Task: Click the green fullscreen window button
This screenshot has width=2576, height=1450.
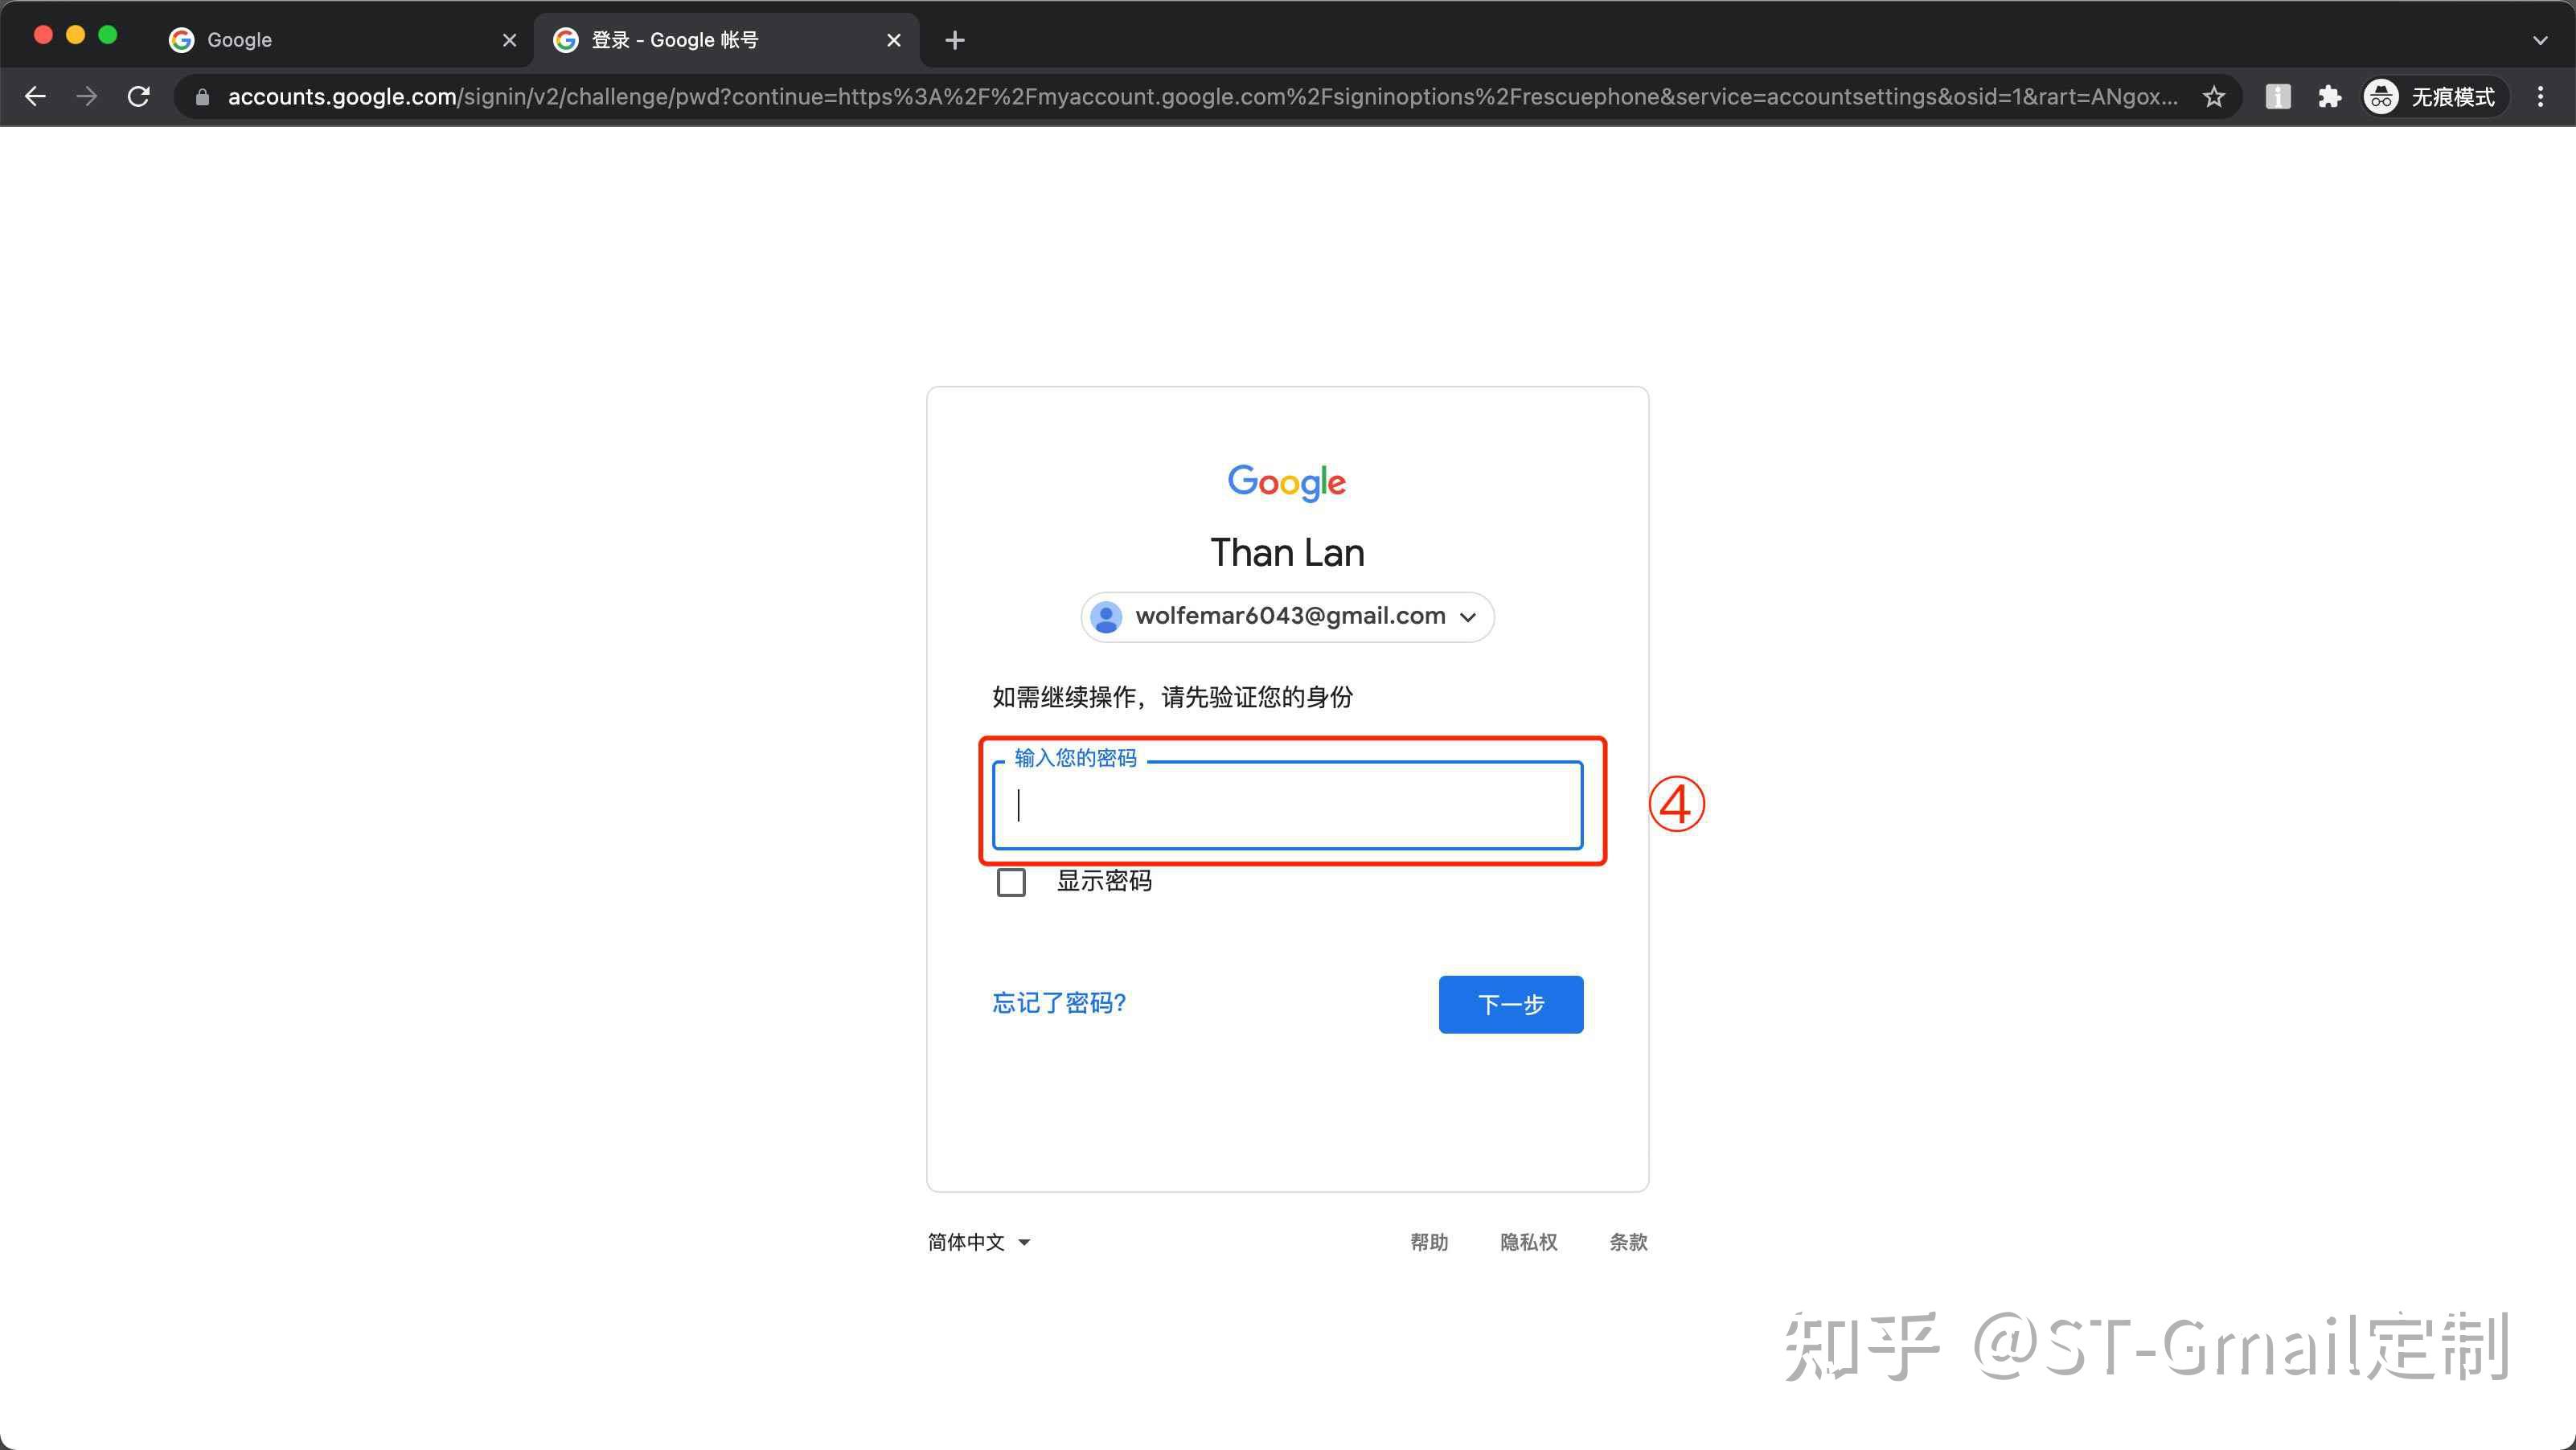Action: (108, 35)
